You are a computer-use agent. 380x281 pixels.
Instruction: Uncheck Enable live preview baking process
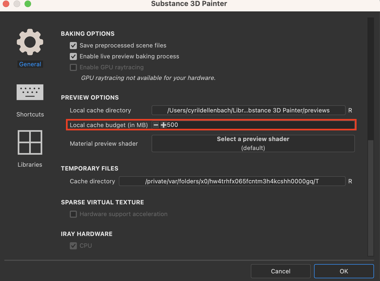(x=73, y=56)
